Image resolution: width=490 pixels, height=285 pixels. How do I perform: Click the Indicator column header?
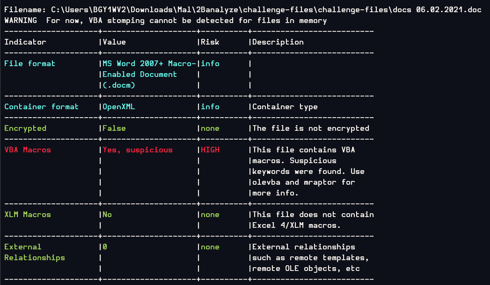pos(25,42)
